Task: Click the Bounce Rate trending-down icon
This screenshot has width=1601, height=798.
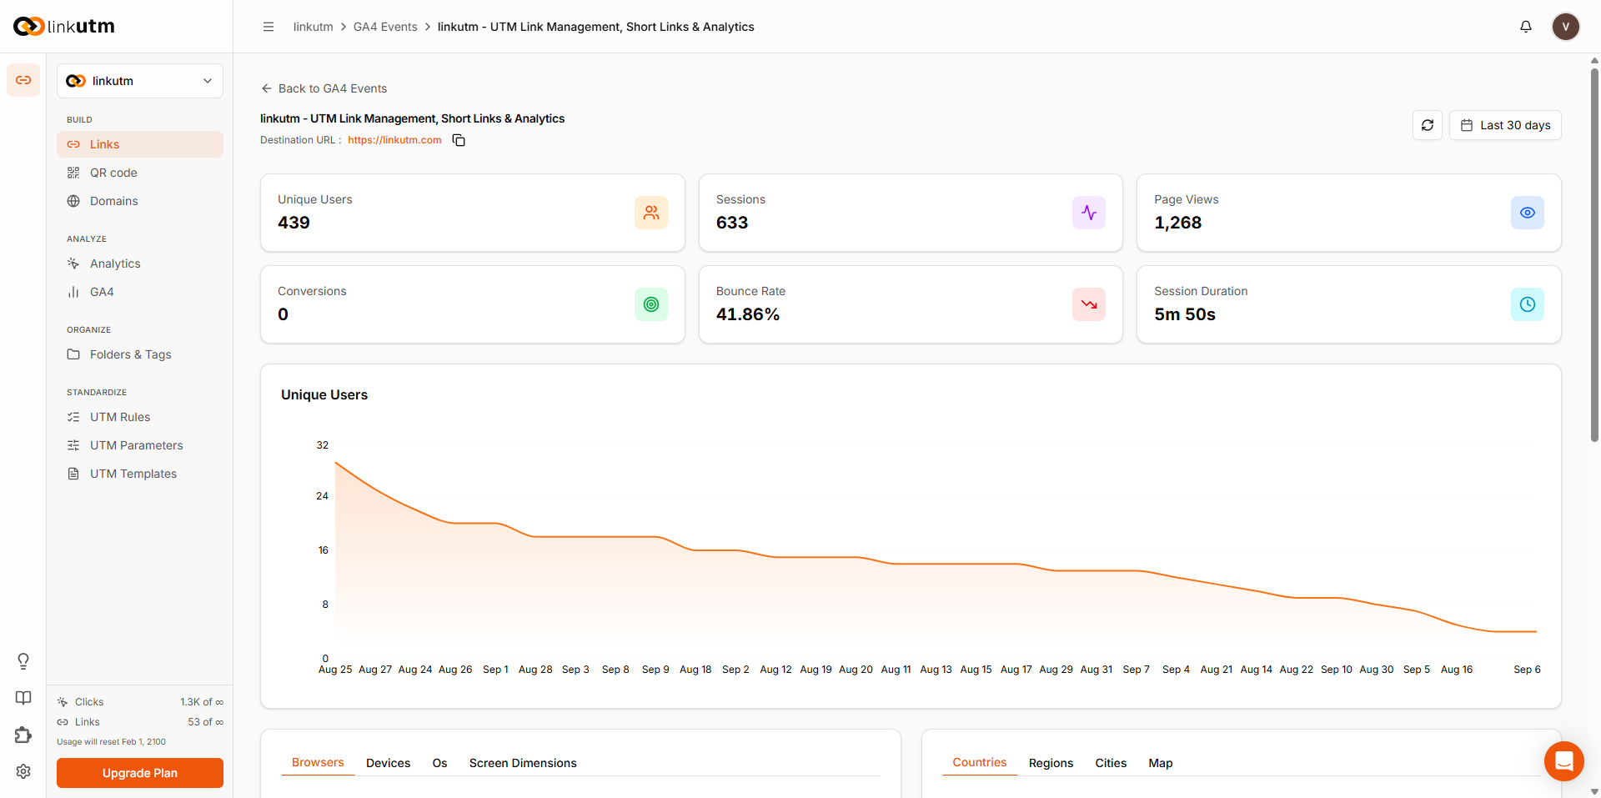Action: click(1089, 304)
